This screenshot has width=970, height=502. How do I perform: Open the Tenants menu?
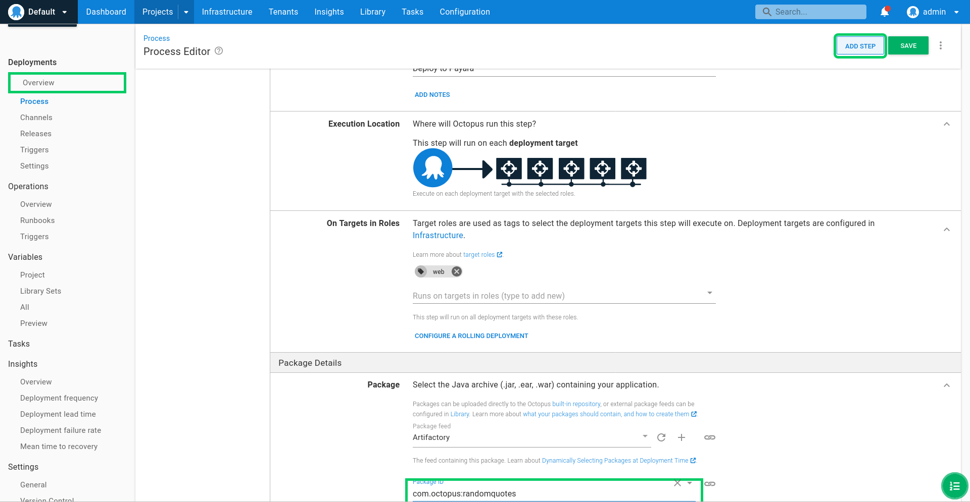(283, 12)
